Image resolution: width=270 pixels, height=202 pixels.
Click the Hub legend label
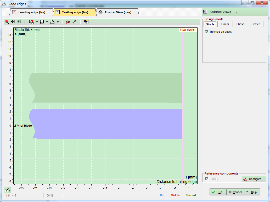[x=162, y=195]
